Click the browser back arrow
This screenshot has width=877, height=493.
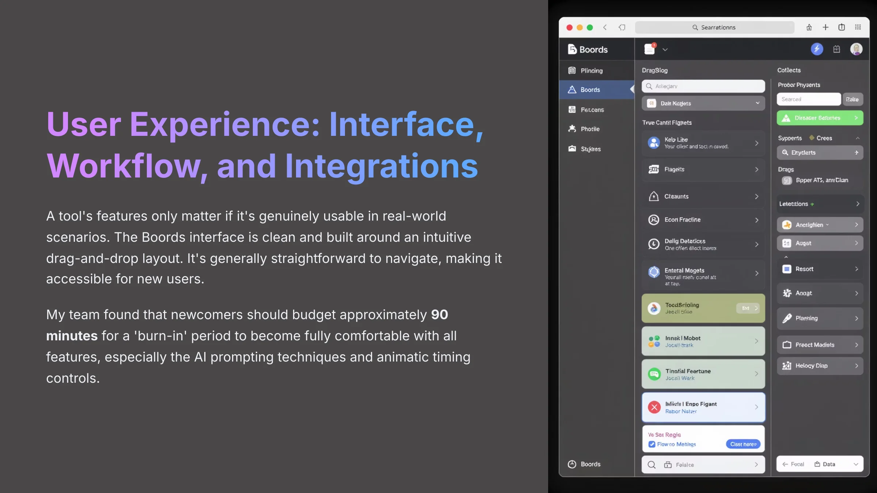pos(605,27)
